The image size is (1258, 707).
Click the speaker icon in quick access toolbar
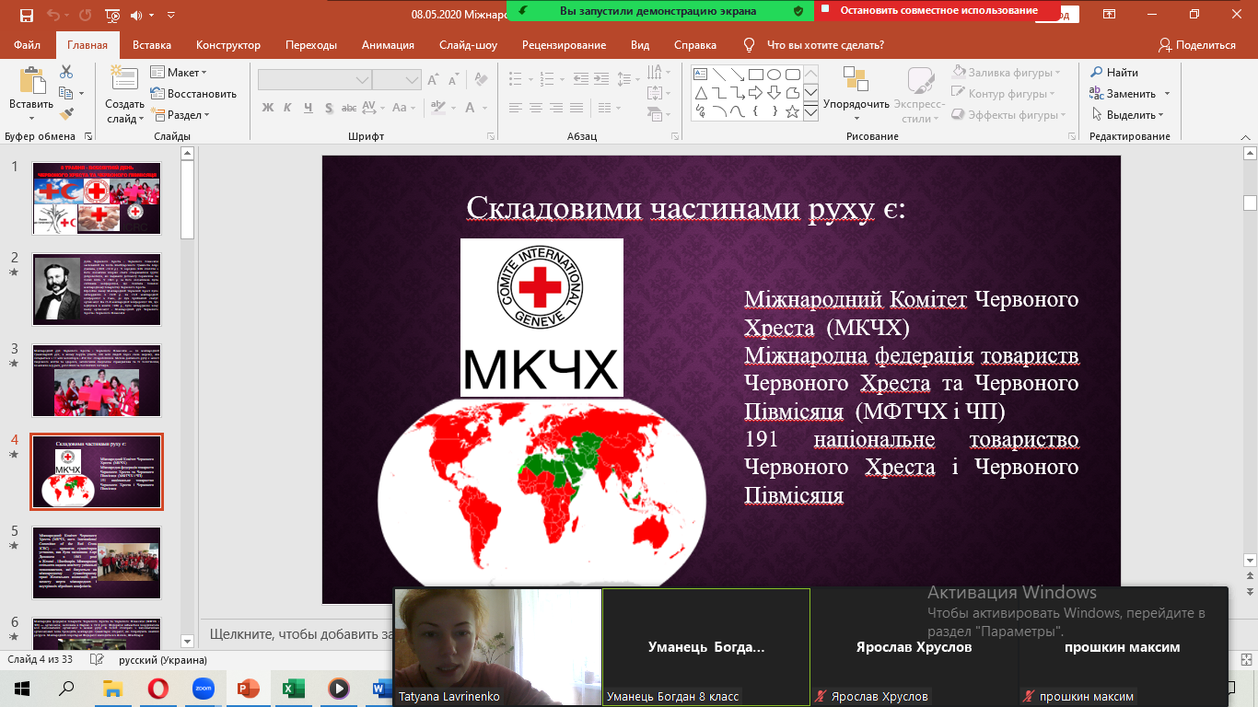coord(137,15)
